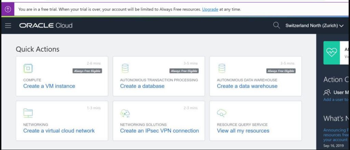
Task: Click Always Free Eligible badge on database card
Action: [x=184, y=71]
